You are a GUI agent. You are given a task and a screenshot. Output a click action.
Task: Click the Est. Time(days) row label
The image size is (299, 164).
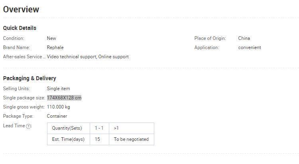[x=69, y=139]
